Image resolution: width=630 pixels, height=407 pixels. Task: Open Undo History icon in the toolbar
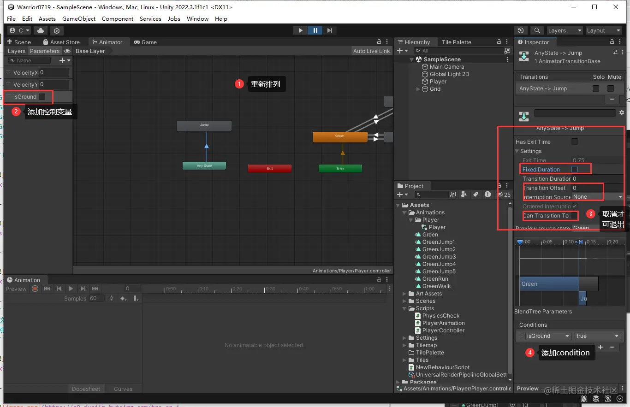click(x=521, y=30)
